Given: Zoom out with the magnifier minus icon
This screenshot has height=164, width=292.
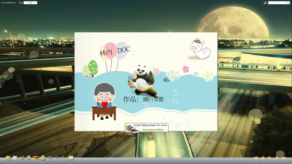Looking at the screenshot, I should 57,158.
